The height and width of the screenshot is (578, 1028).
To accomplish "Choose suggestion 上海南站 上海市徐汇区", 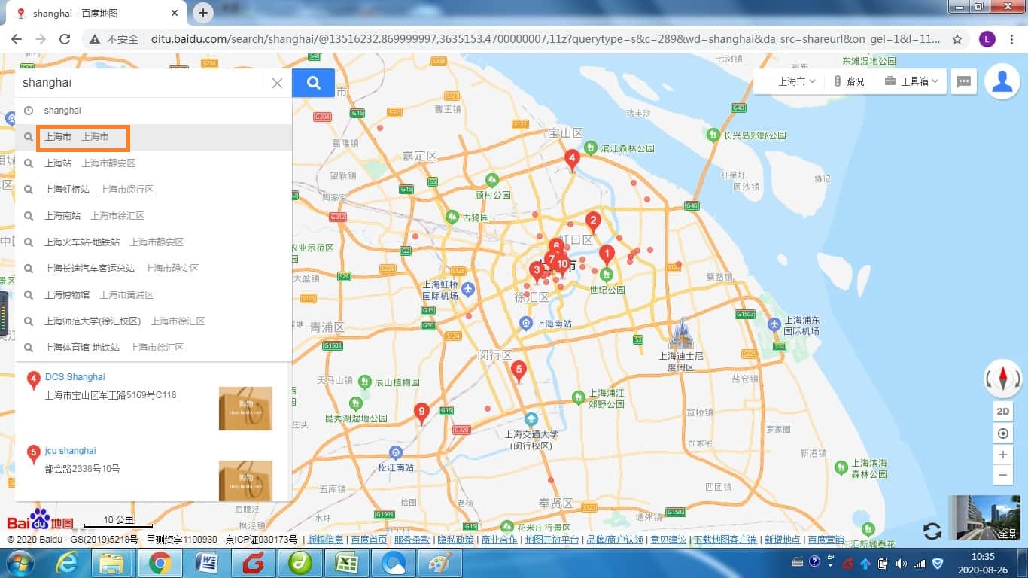I will [x=154, y=216].
